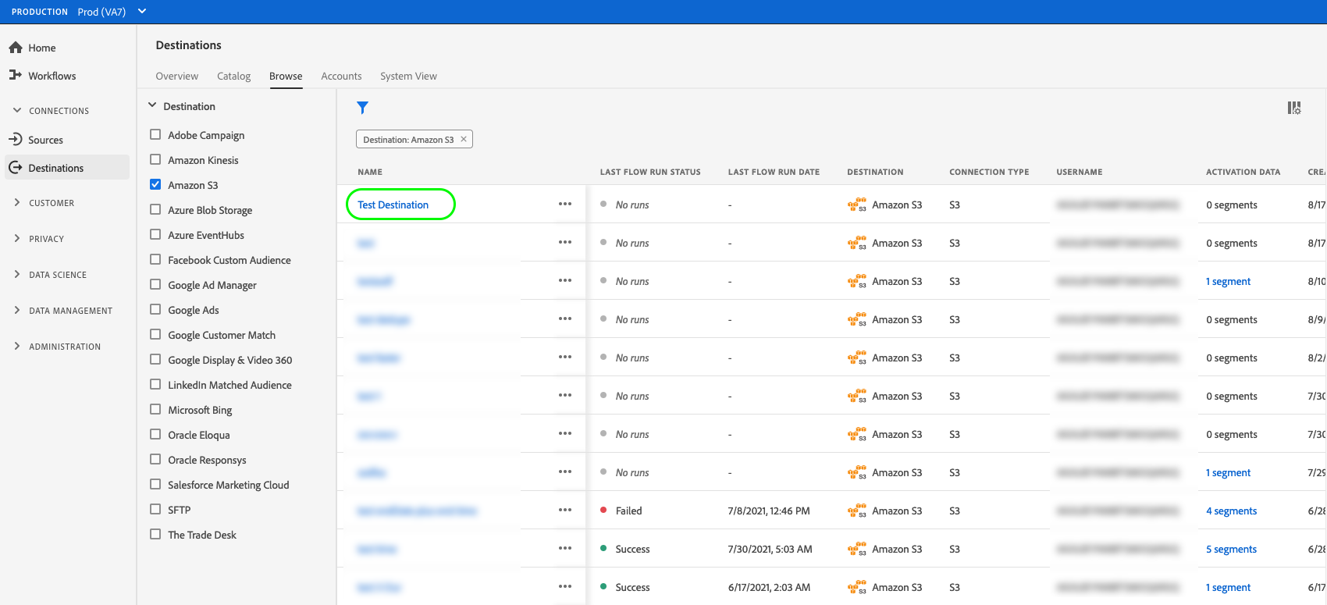Click green status dot for 7/30/2021 run
Image resolution: width=1327 pixels, height=605 pixels.
[x=603, y=548]
